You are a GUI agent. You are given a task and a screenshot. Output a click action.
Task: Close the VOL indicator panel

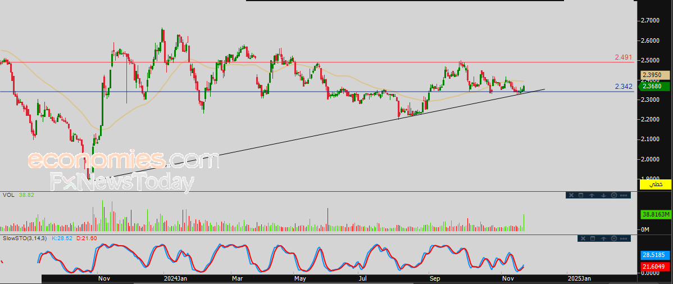click(571, 195)
